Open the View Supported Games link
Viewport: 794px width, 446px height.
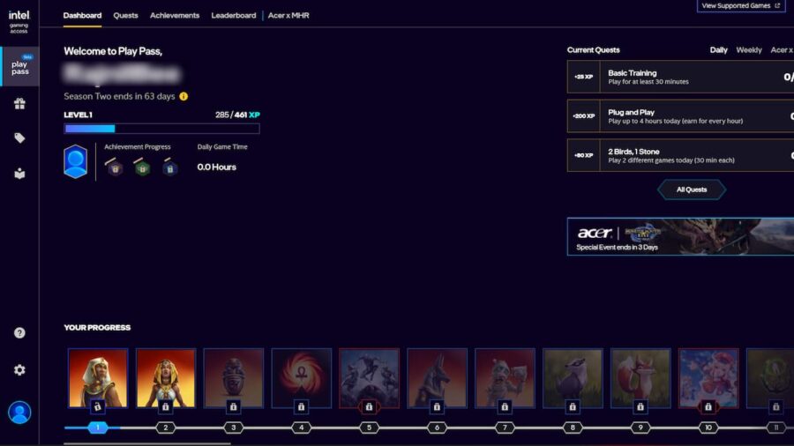(741, 6)
